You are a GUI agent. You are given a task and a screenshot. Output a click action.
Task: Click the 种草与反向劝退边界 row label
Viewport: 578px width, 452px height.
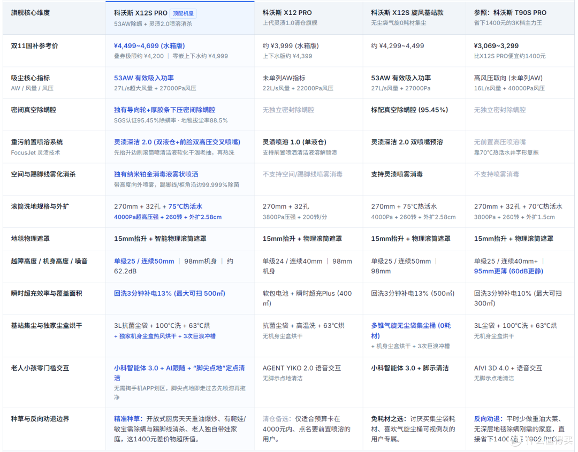(40, 418)
